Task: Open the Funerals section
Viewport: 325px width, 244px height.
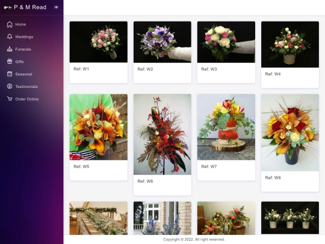Action: [x=23, y=49]
